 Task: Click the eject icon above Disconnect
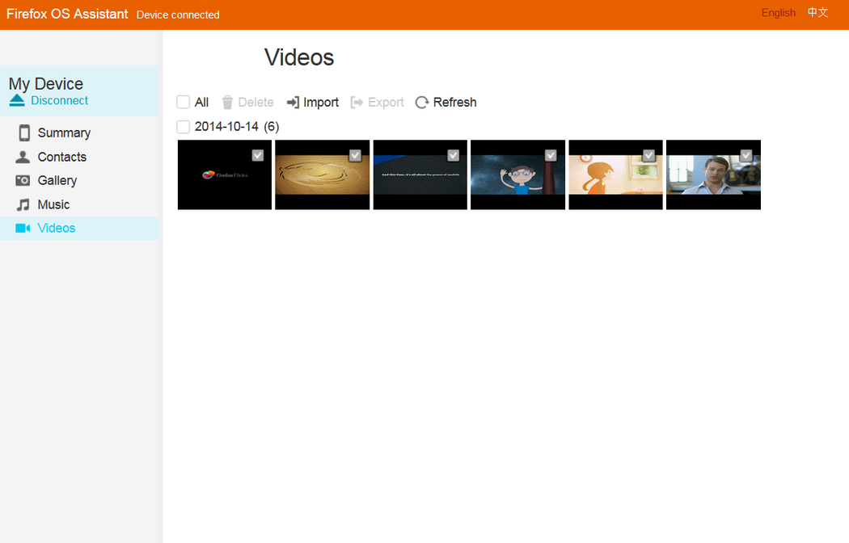(18, 101)
